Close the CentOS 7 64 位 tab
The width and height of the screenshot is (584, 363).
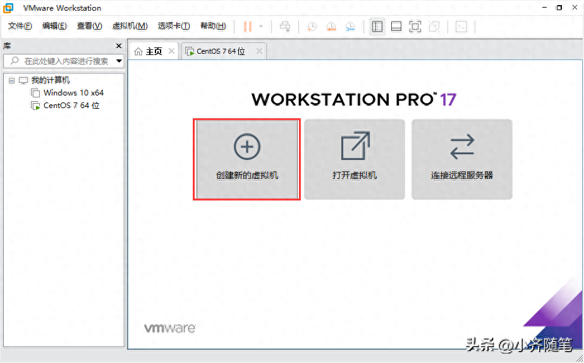[259, 51]
